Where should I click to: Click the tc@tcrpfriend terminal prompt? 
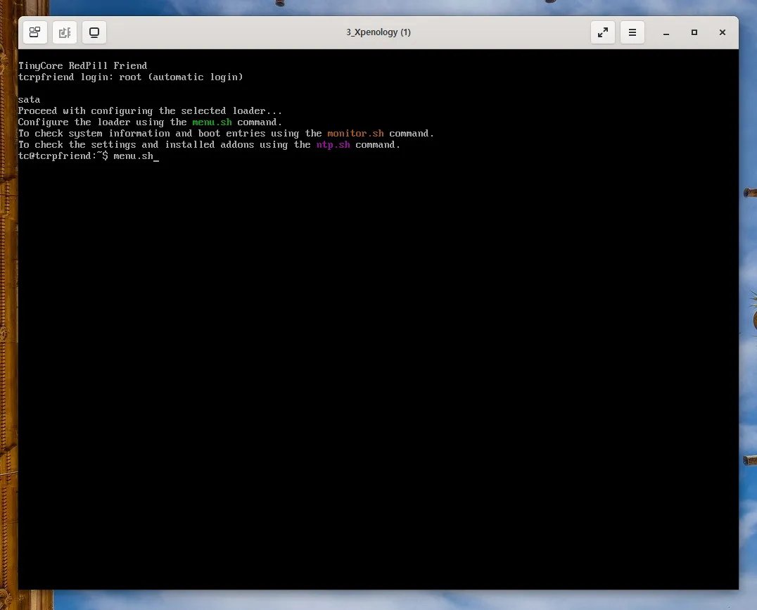pyautogui.click(x=62, y=155)
